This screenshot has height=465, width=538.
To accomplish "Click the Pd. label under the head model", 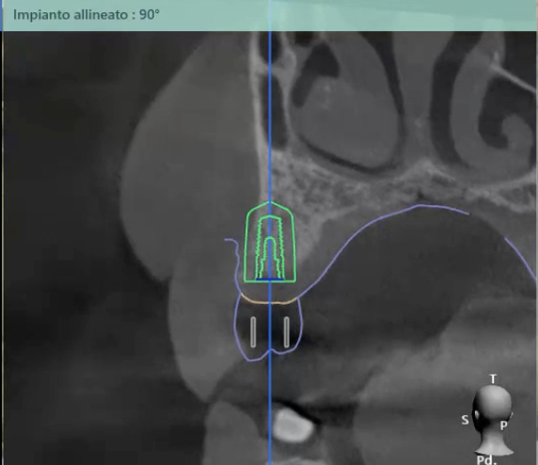I will point(486,459).
